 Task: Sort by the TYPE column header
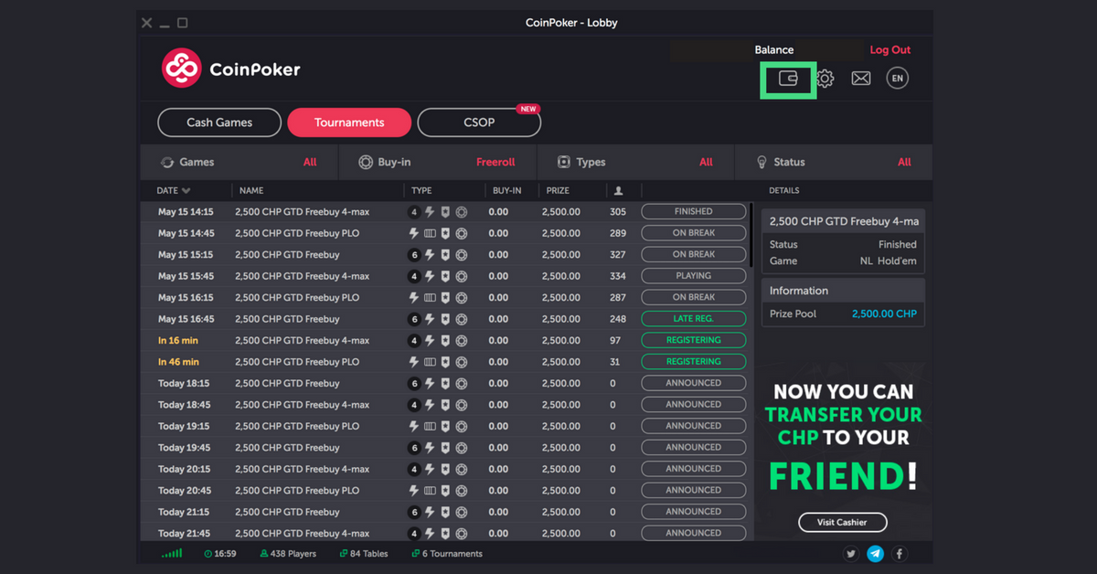[421, 191]
